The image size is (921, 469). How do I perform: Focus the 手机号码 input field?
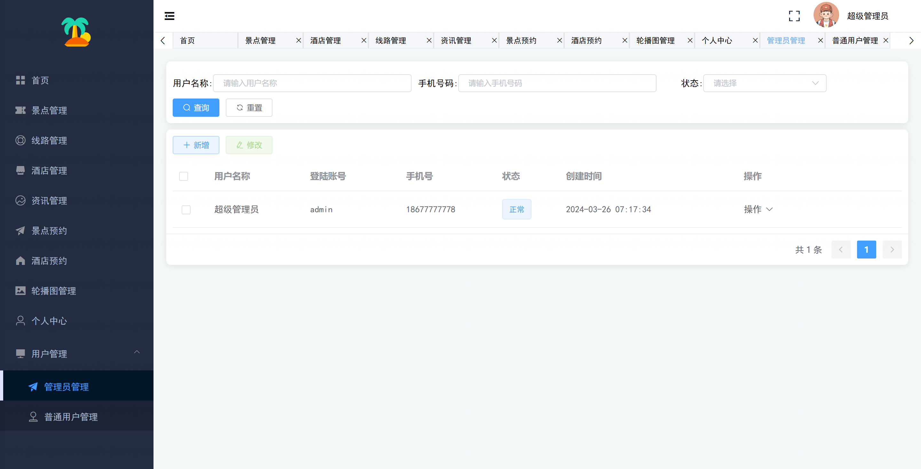tap(557, 83)
